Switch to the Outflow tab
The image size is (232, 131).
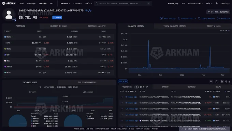[x=192, y=87]
